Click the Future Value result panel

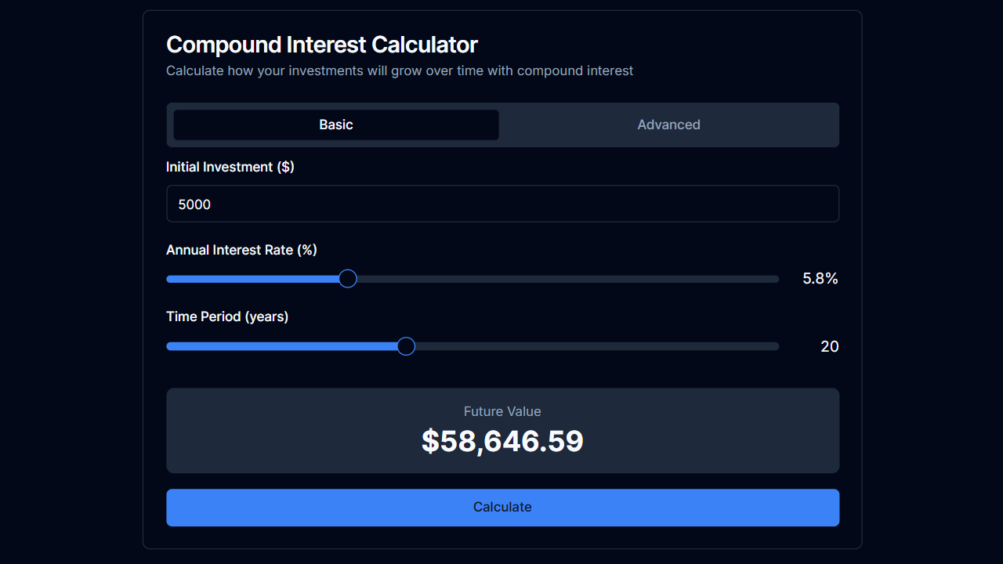[502, 431]
